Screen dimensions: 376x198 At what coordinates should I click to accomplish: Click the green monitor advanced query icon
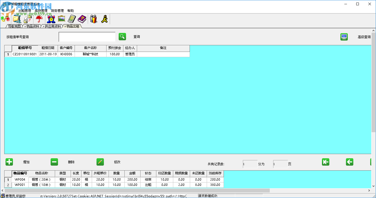pyautogui.click(x=344, y=37)
